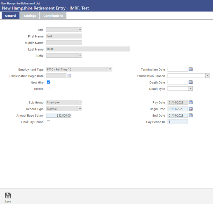Click the Save floppy disk icon
213x204 pixels.
[8, 196]
